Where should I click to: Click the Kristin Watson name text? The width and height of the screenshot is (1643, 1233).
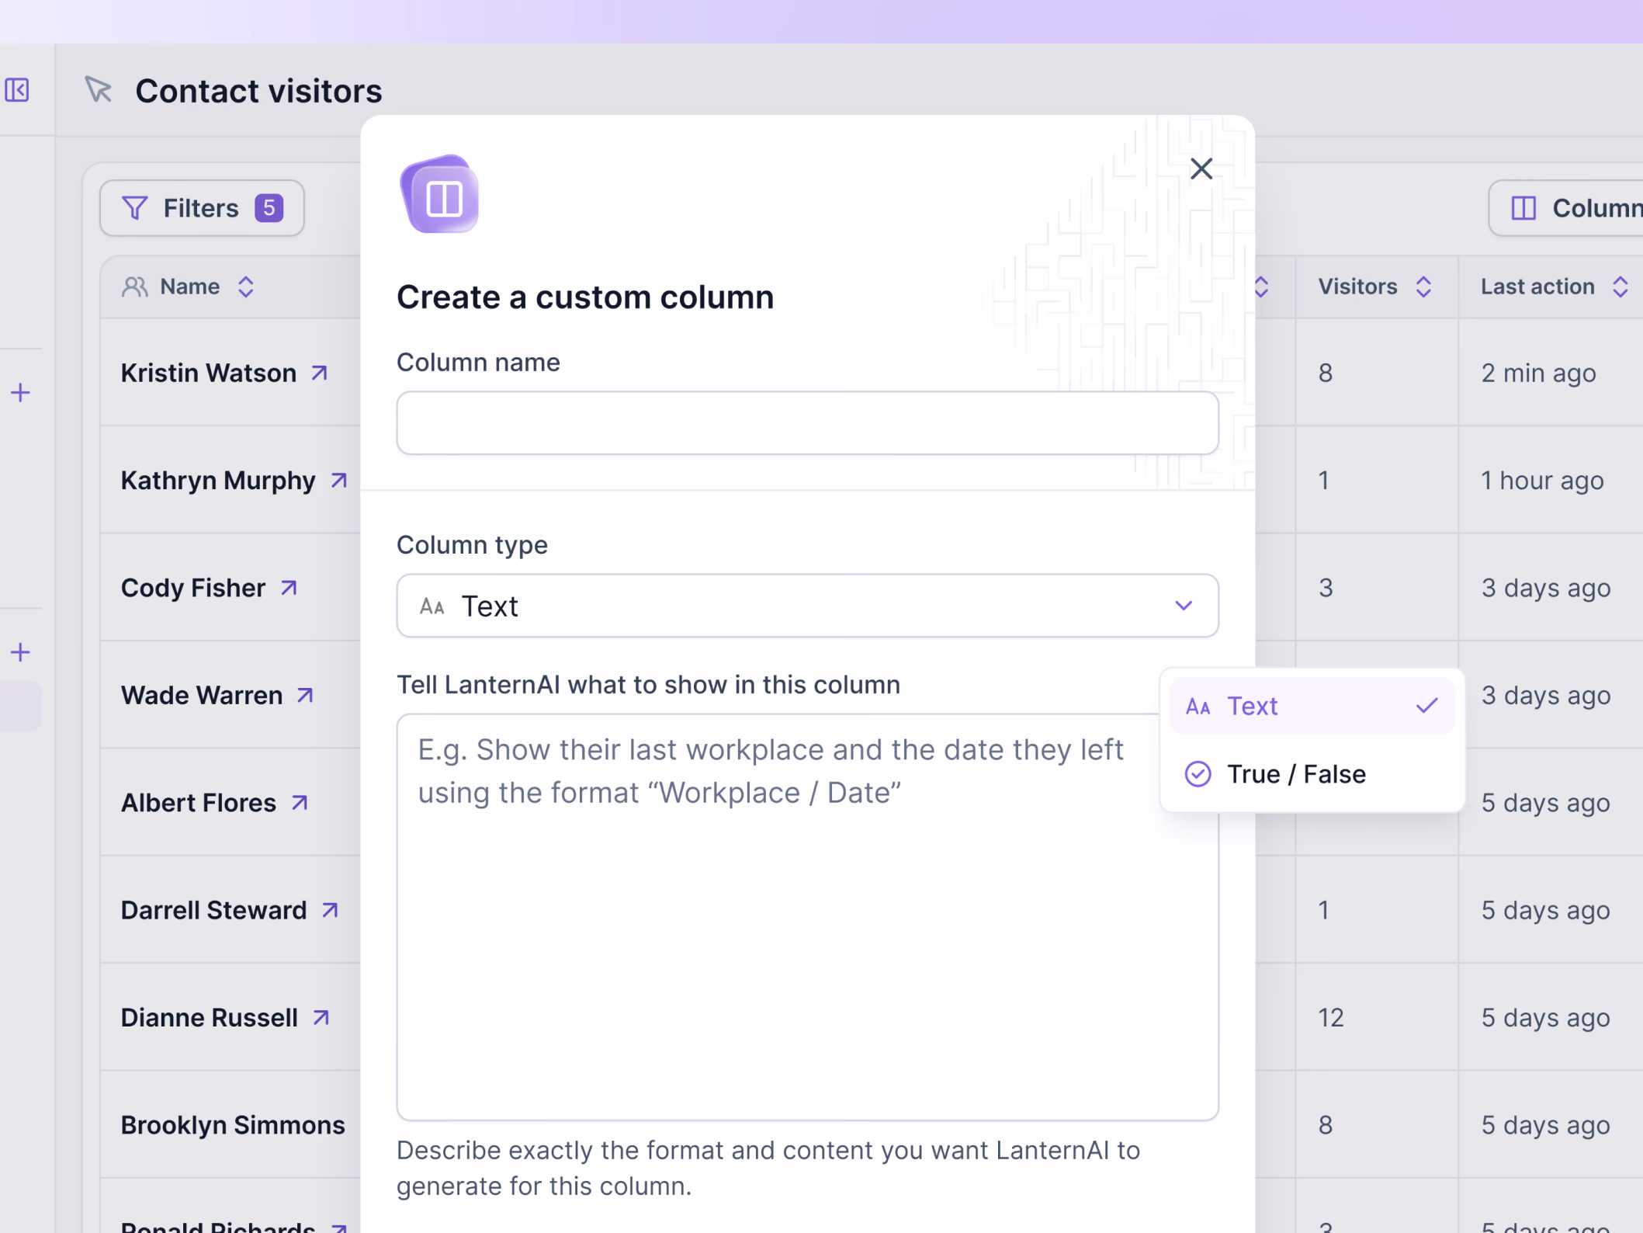coord(209,373)
